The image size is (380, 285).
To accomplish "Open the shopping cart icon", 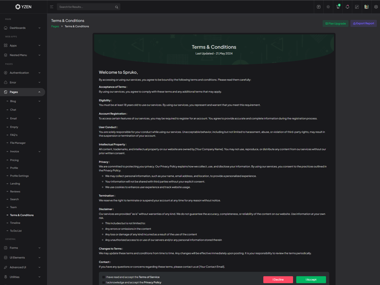I will click(x=338, y=7).
